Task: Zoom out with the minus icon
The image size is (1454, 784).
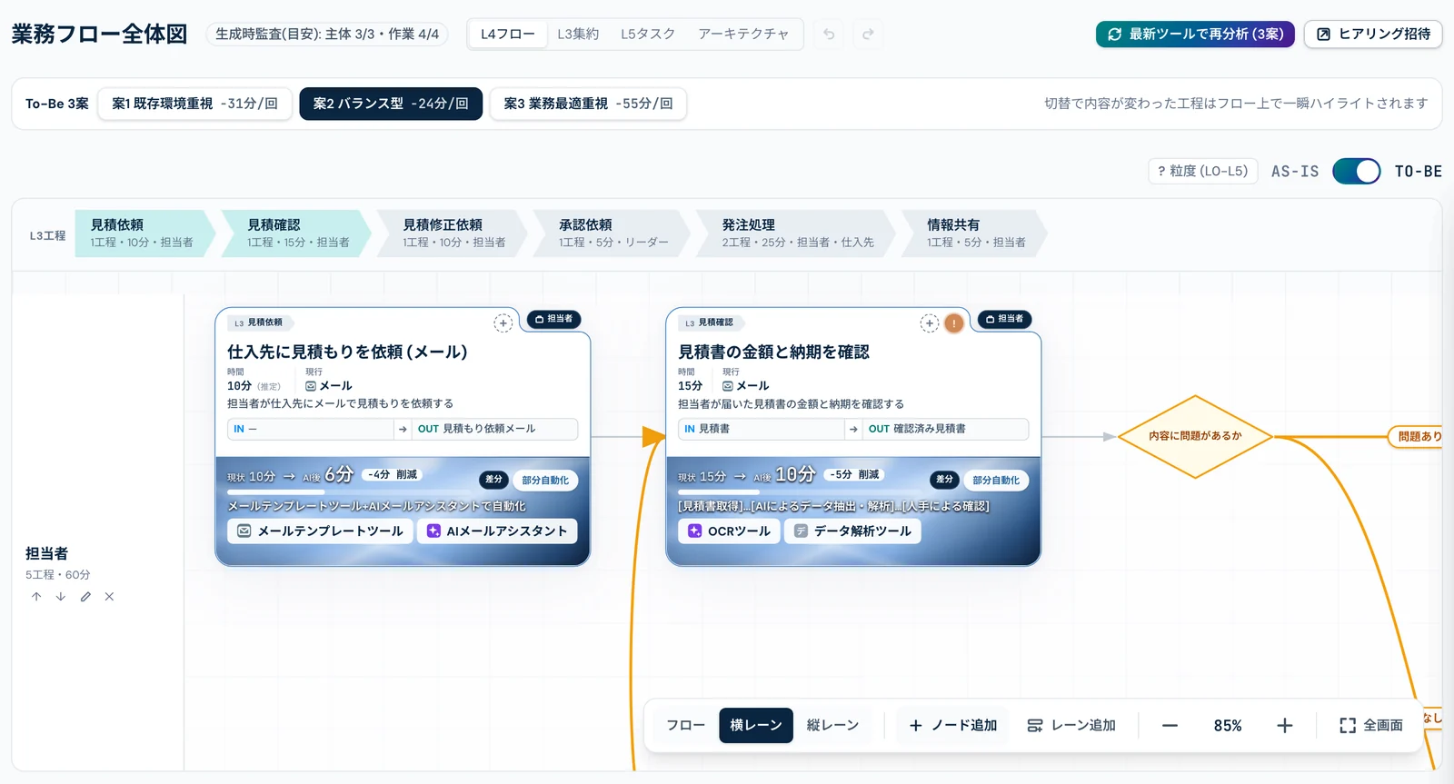Action: (1170, 726)
